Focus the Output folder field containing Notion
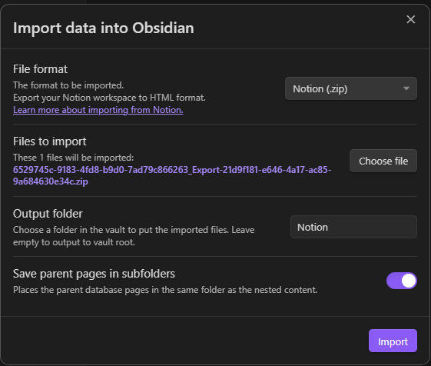This screenshot has height=366, width=431. point(353,227)
